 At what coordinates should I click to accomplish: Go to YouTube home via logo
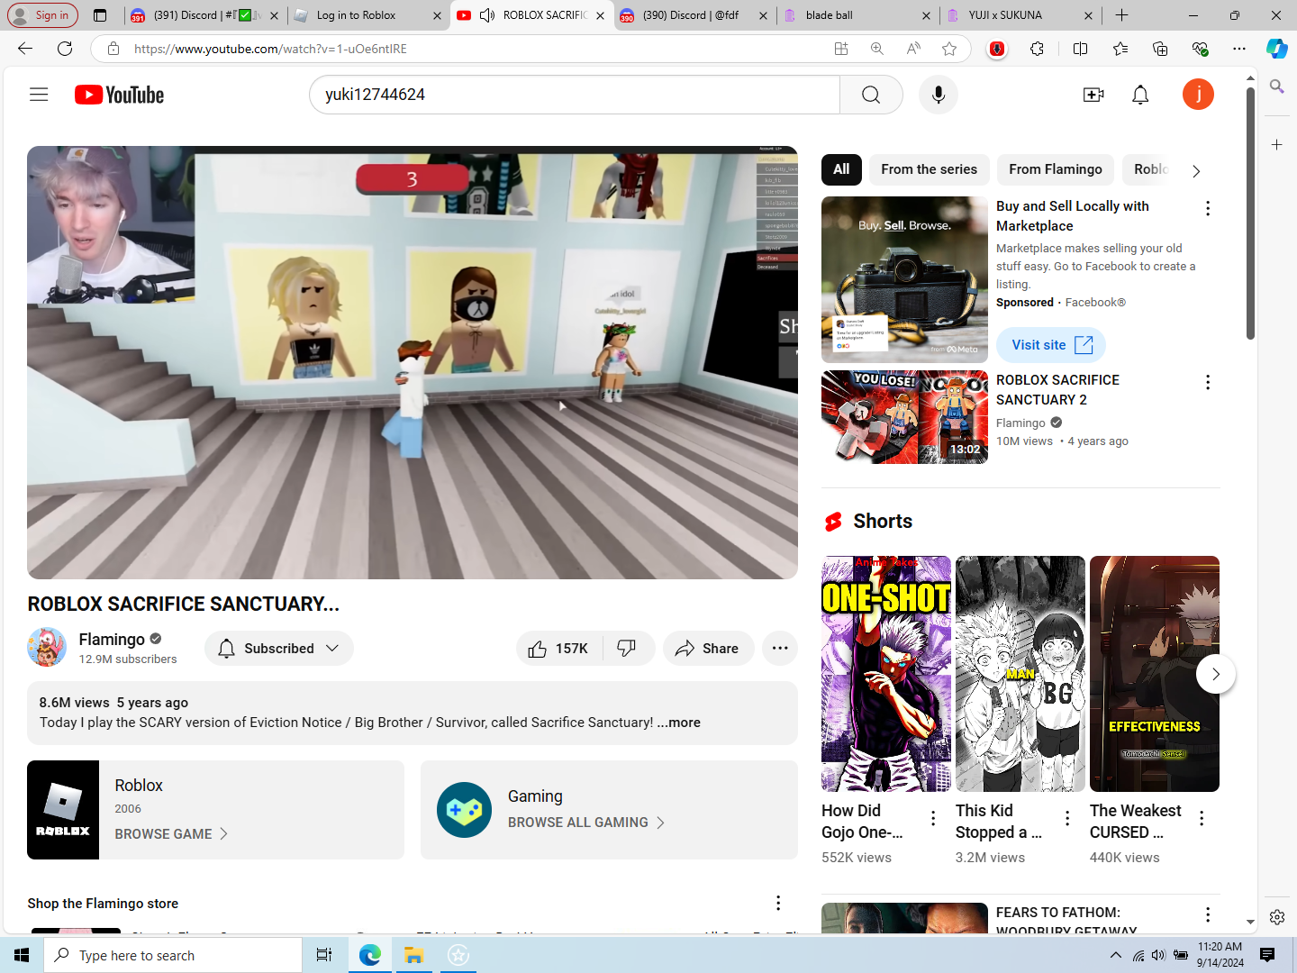coord(119,95)
